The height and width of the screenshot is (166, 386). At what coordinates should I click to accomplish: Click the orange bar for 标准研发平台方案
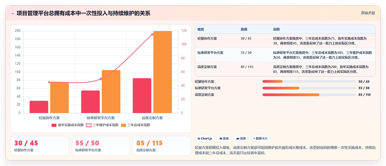111,92
